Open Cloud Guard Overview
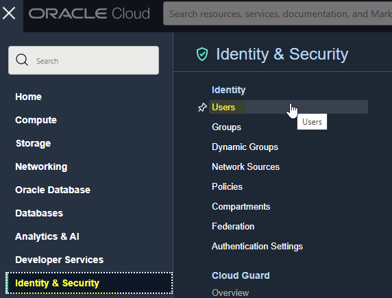 [x=230, y=293]
